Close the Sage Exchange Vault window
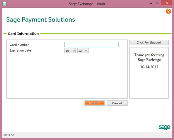The width and height of the screenshot is (174, 140). 166,3
